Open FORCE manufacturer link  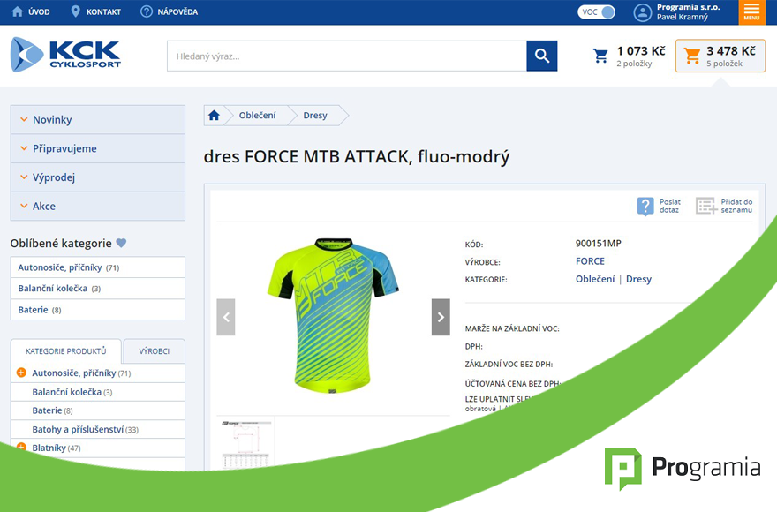click(x=590, y=261)
